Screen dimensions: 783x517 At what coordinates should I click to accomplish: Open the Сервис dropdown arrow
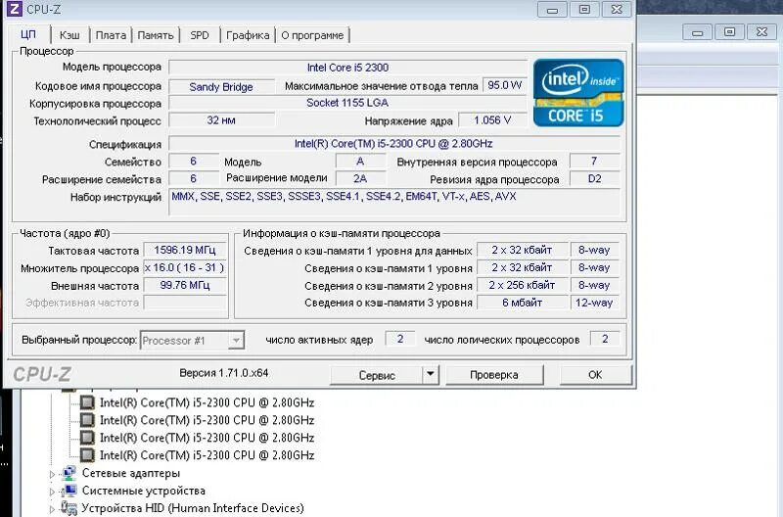(431, 375)
